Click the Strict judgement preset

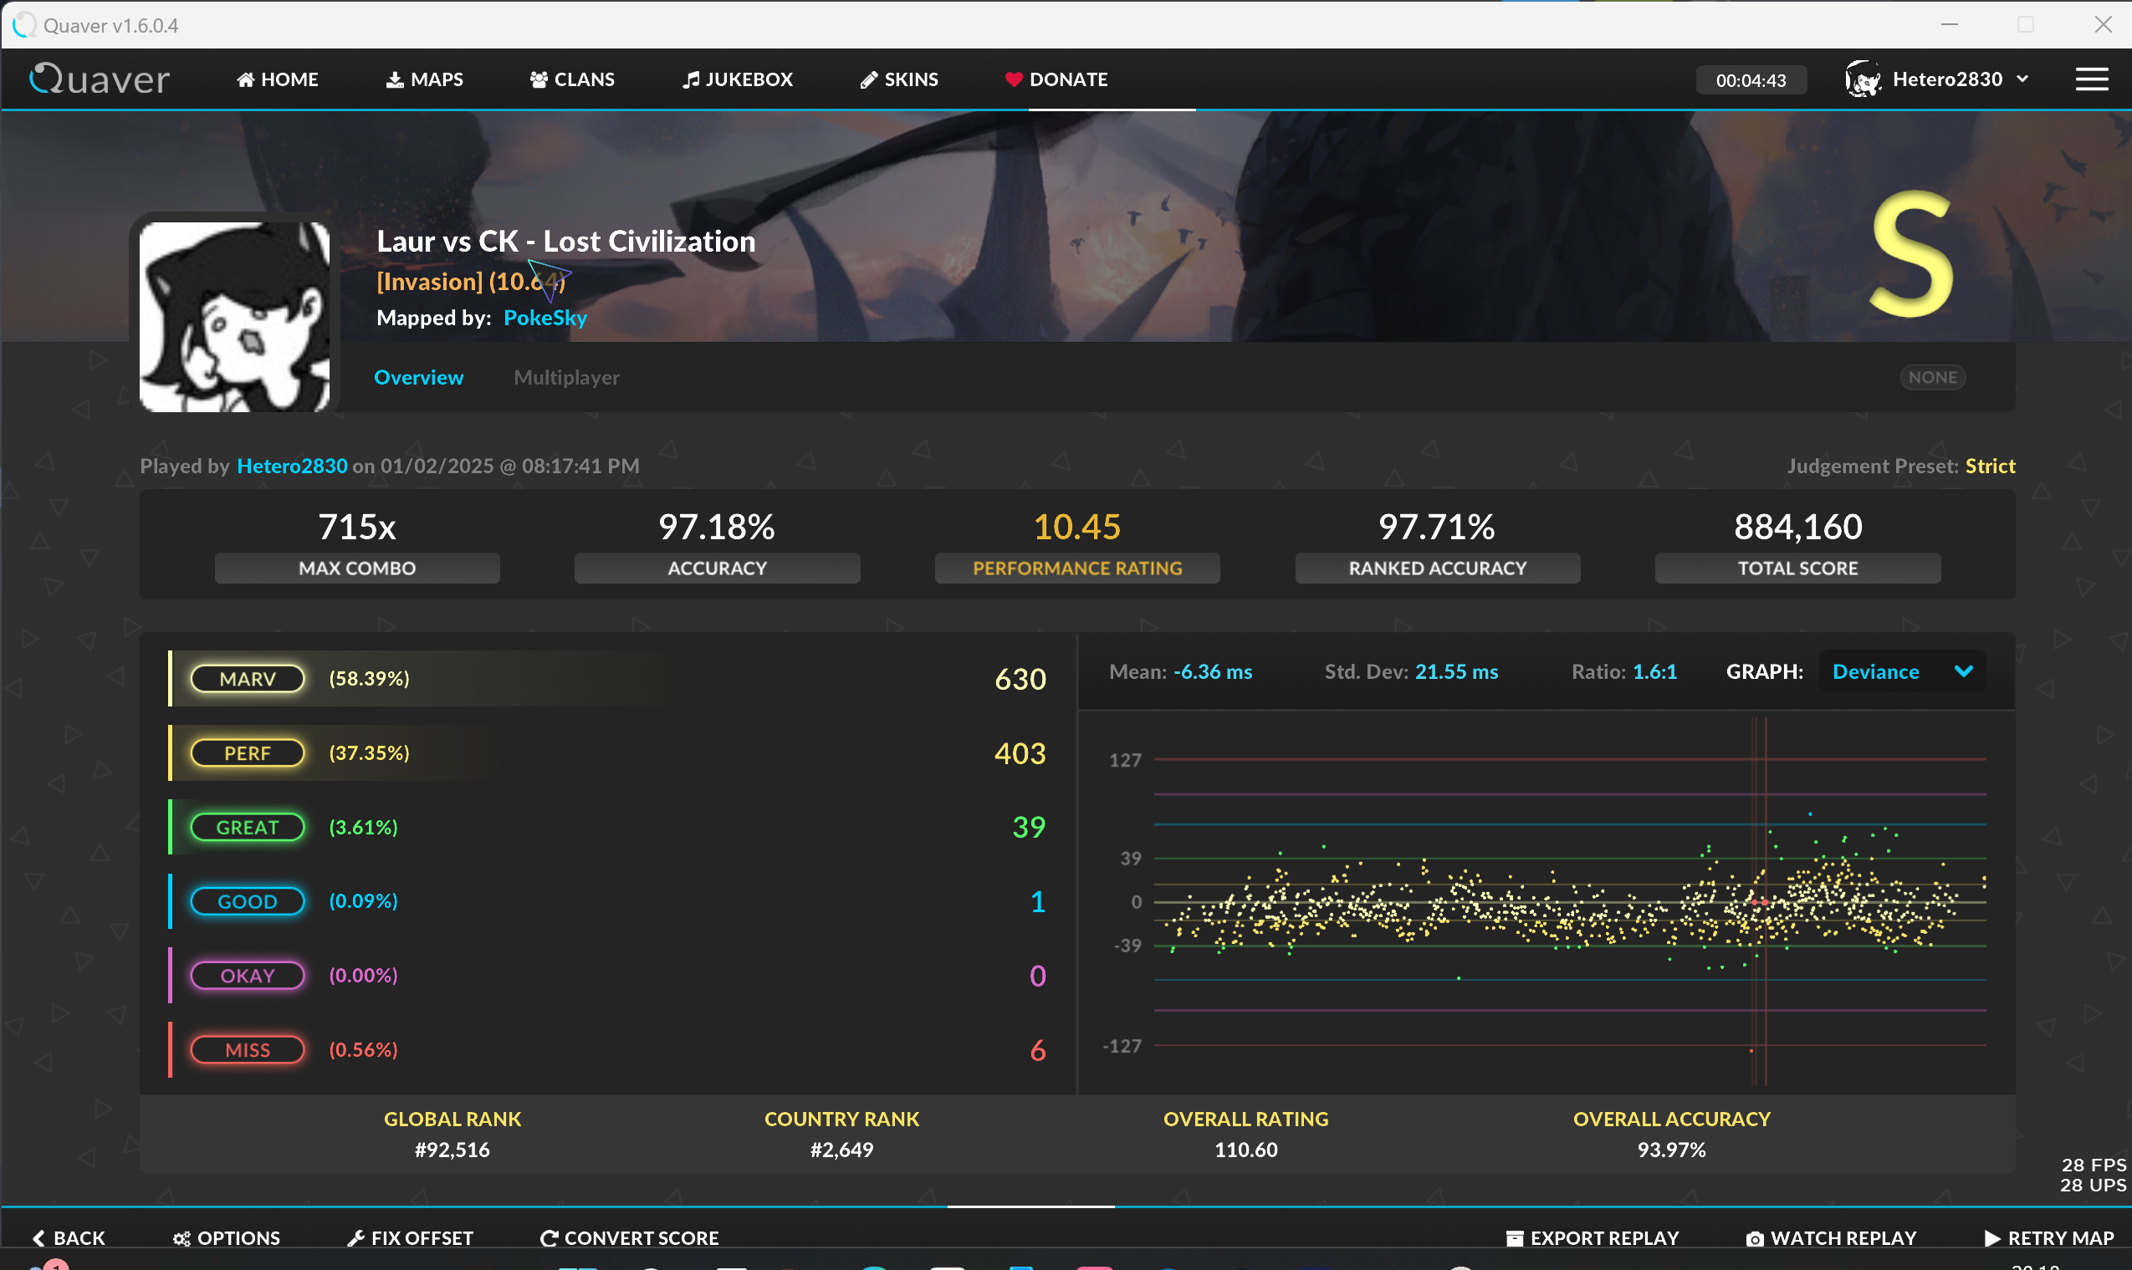pyautogui.click(x=1990, y=466)
